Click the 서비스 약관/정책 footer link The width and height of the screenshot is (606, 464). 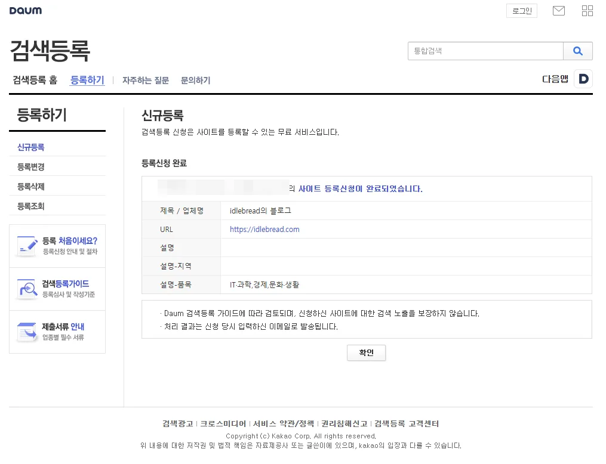pos(283,424)
